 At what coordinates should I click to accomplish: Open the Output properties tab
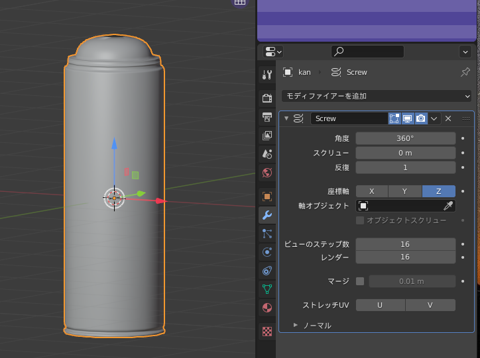(267, 116)
